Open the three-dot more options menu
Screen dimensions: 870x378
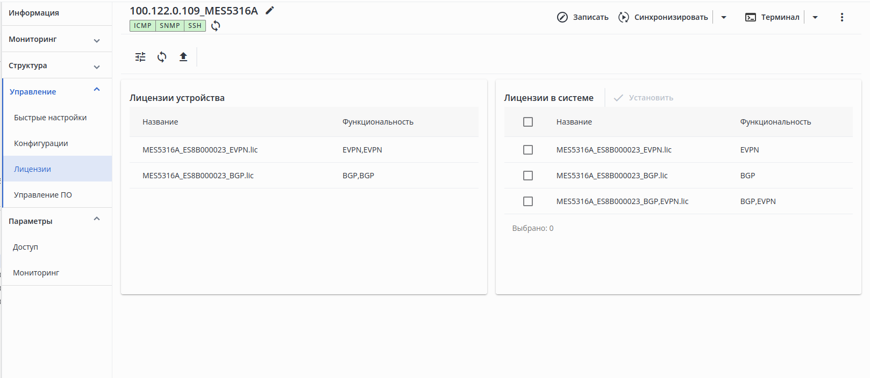pos(842,17)
